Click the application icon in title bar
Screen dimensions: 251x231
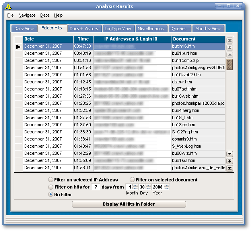9,6
